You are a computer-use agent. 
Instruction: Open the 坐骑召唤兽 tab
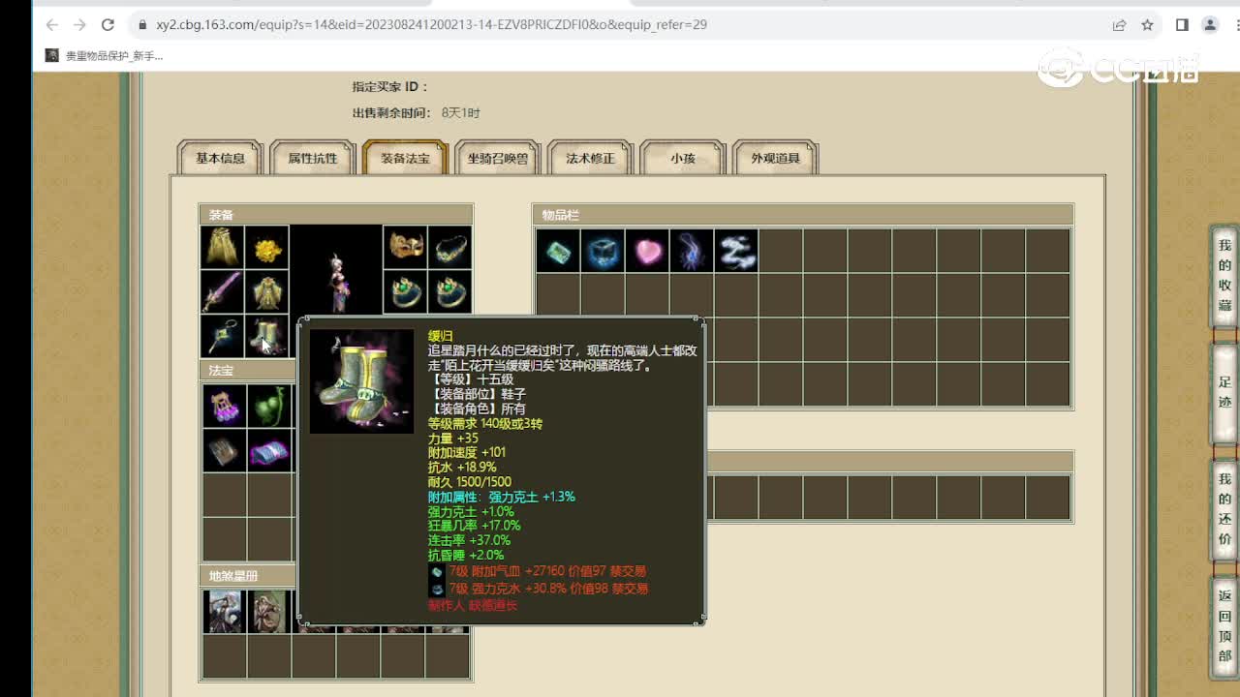click(x=498, y=158)
